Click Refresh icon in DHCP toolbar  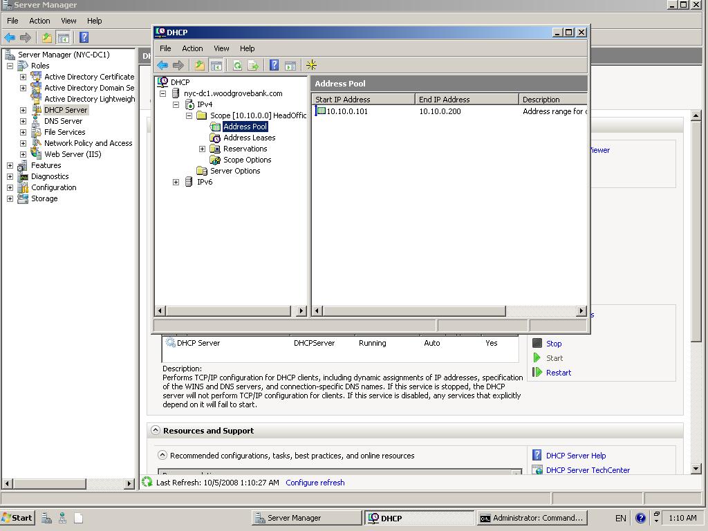pos(237,66)
